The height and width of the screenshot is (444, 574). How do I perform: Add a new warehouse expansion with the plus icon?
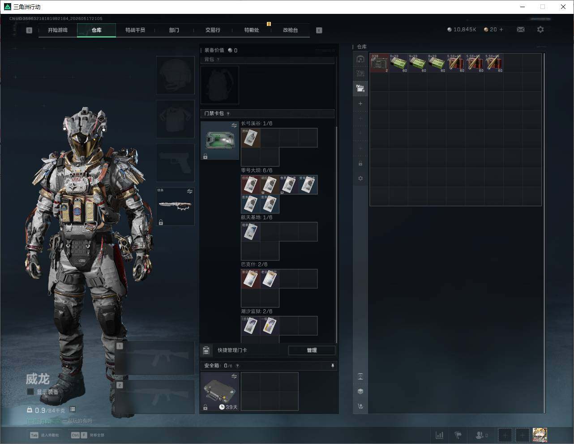pyautogui.click(x=360, y=103)
